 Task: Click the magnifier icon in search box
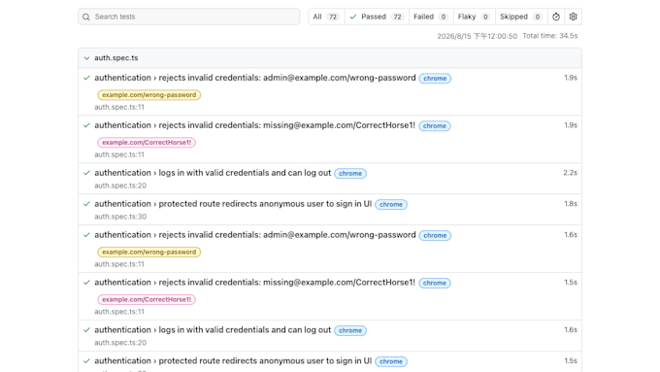86,17
